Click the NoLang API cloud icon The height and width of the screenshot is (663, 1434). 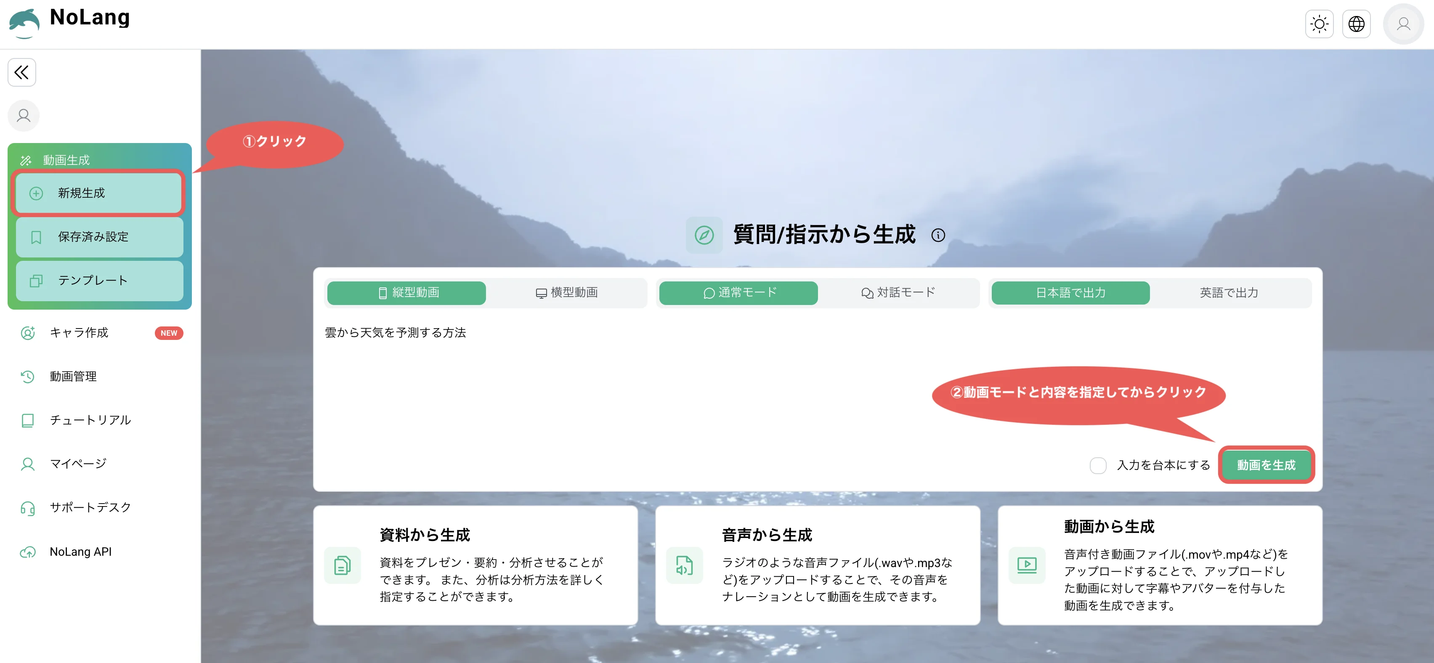(x=28, y=552)
